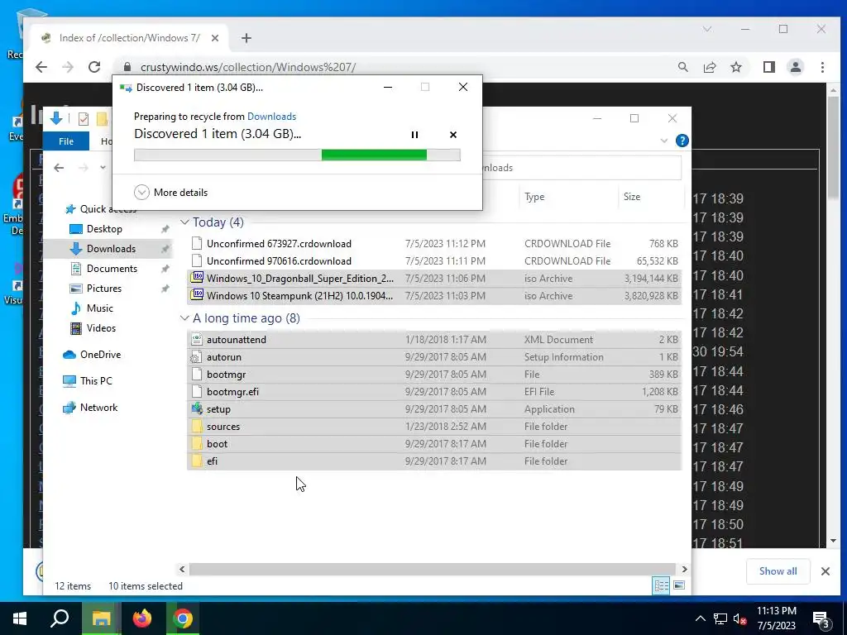Close the Chrome downloads bar
This screenshot has width=847, height=635.
(x=825, y=571)
